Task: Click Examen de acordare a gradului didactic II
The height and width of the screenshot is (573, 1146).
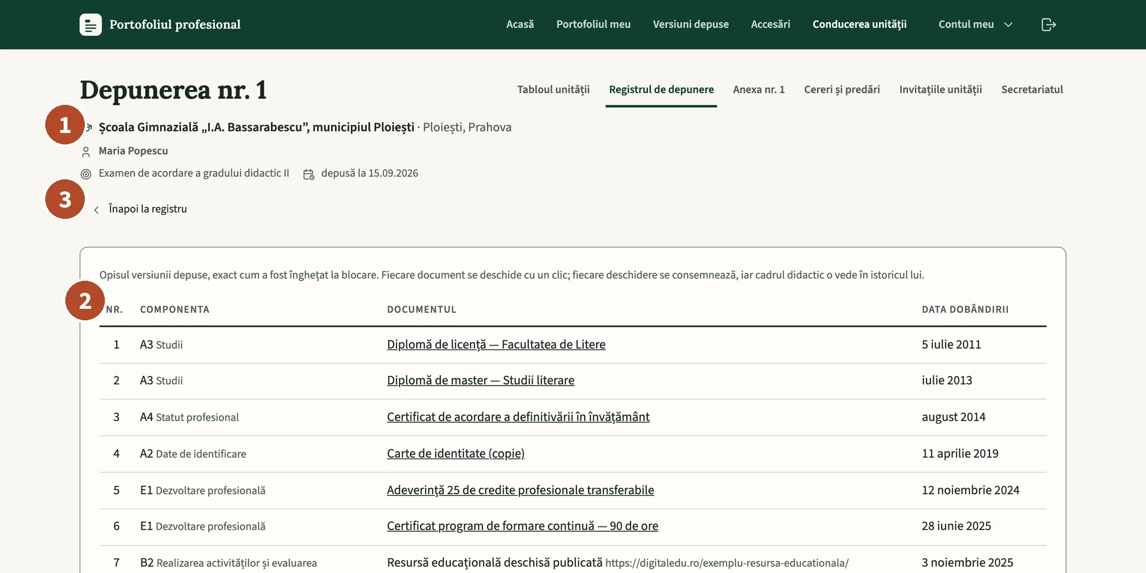Action: [x=194, y=174]
